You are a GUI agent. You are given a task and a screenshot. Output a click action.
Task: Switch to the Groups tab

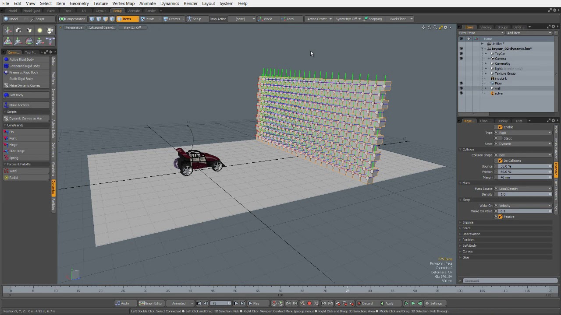click(502, 27)
